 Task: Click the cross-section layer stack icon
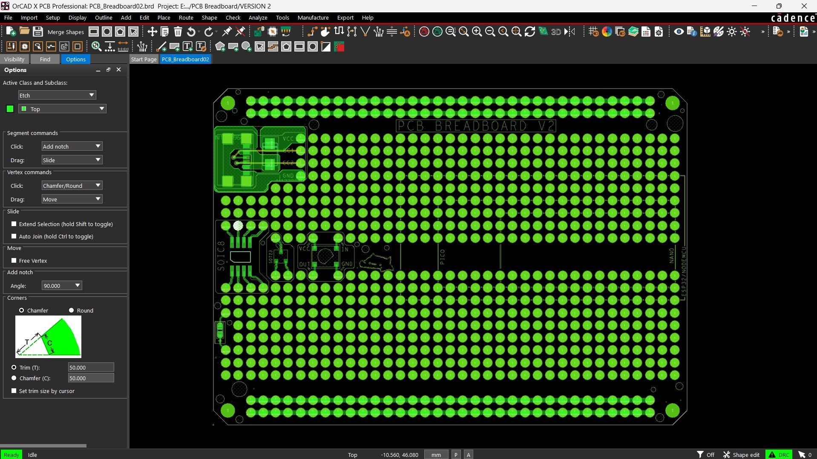(x=633, y=32)
